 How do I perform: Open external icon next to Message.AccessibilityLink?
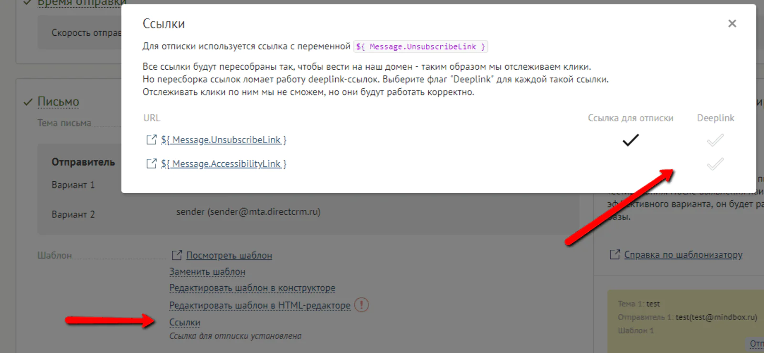point(151,164)
